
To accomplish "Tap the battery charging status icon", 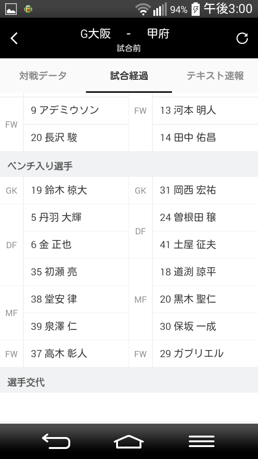I will pos(195,9).
